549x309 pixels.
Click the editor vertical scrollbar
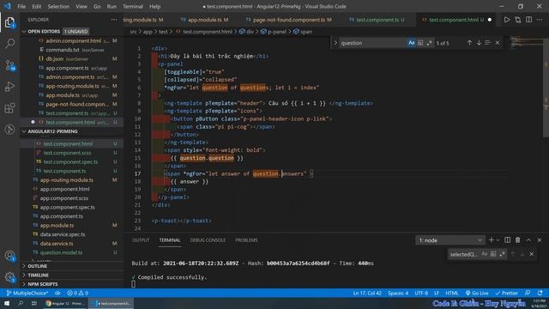click(546, 88)
